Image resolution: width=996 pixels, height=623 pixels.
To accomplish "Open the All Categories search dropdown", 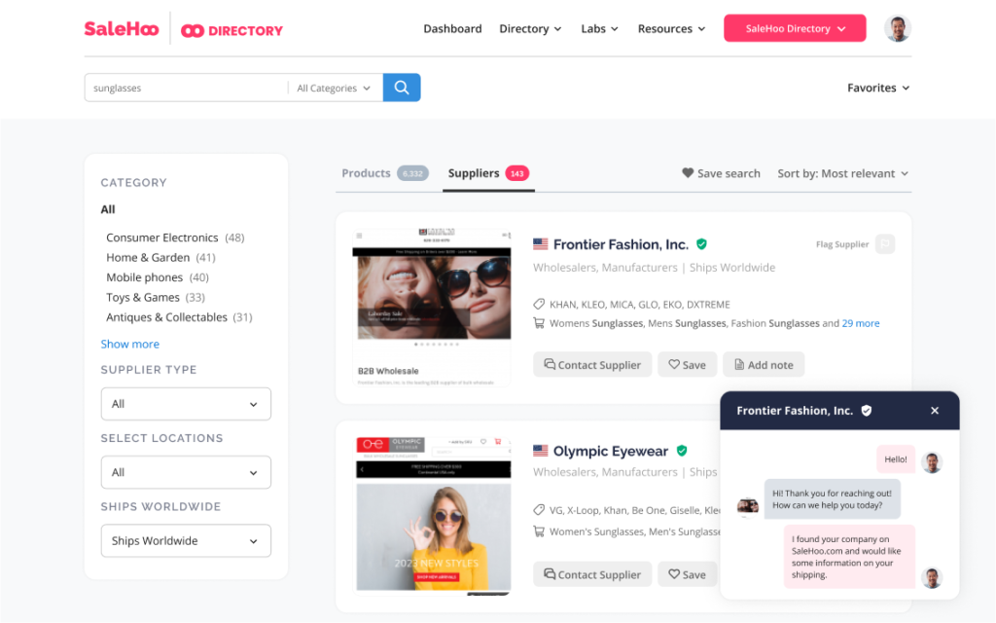I will [x=334, y=88].
